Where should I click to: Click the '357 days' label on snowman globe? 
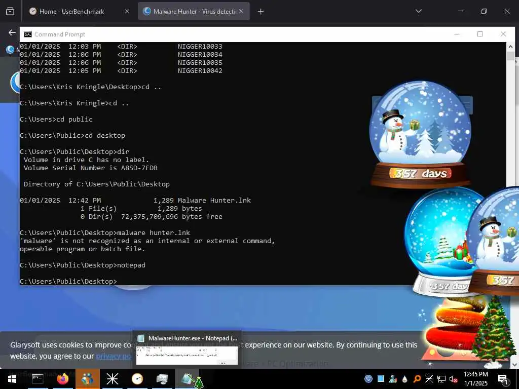[x=421, y=174]
